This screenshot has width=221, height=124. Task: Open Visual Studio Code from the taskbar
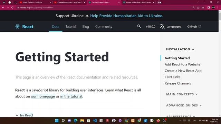click(95, 121)
